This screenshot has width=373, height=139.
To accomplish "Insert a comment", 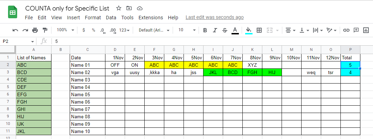I will click(x=356, y=30).
